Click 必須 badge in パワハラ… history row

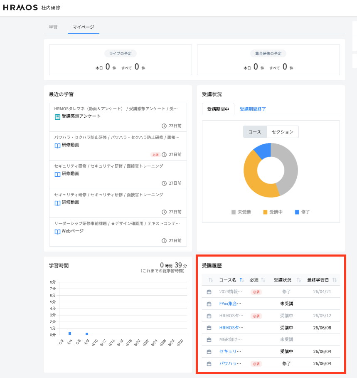(x=256, y=364)
